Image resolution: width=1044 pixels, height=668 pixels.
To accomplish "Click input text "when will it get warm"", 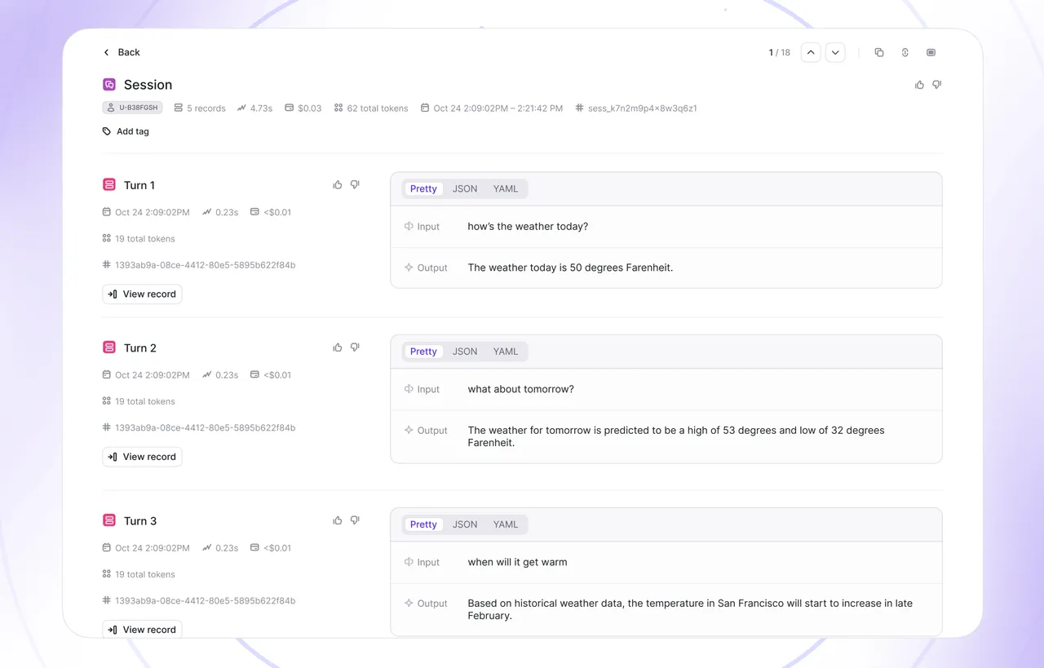I will pyautogui.click(x=517, y=562).
